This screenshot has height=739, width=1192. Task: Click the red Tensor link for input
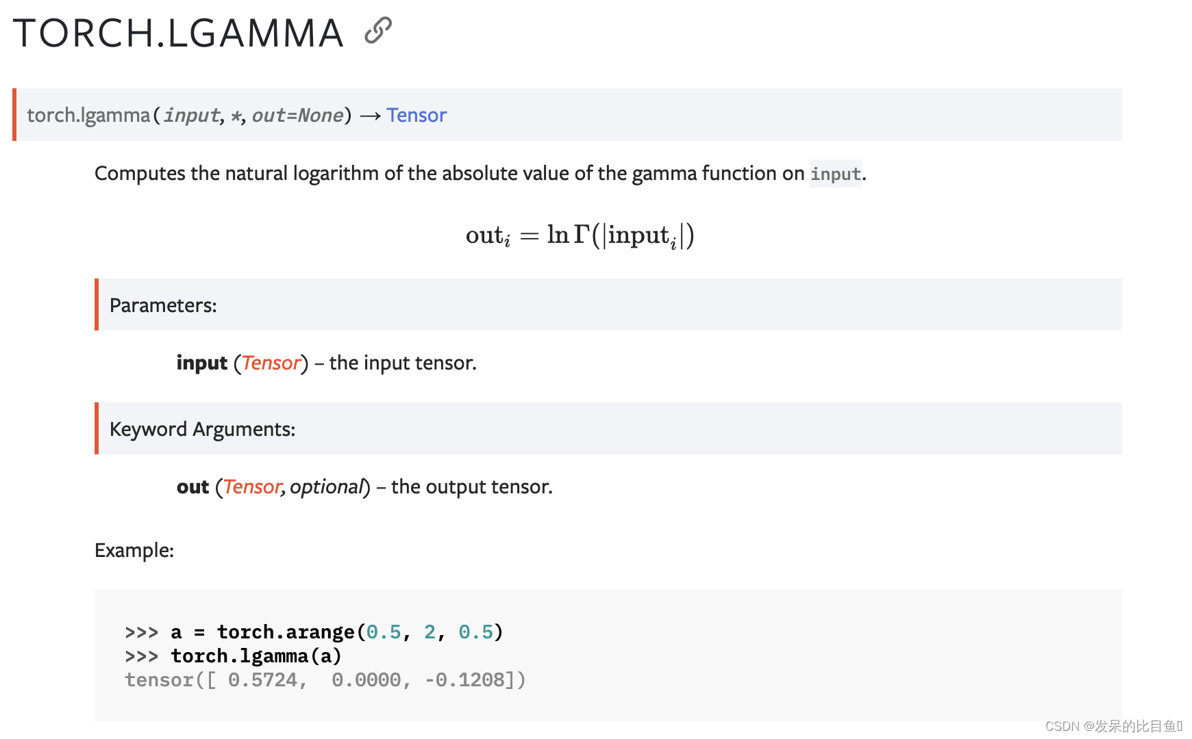271,363
